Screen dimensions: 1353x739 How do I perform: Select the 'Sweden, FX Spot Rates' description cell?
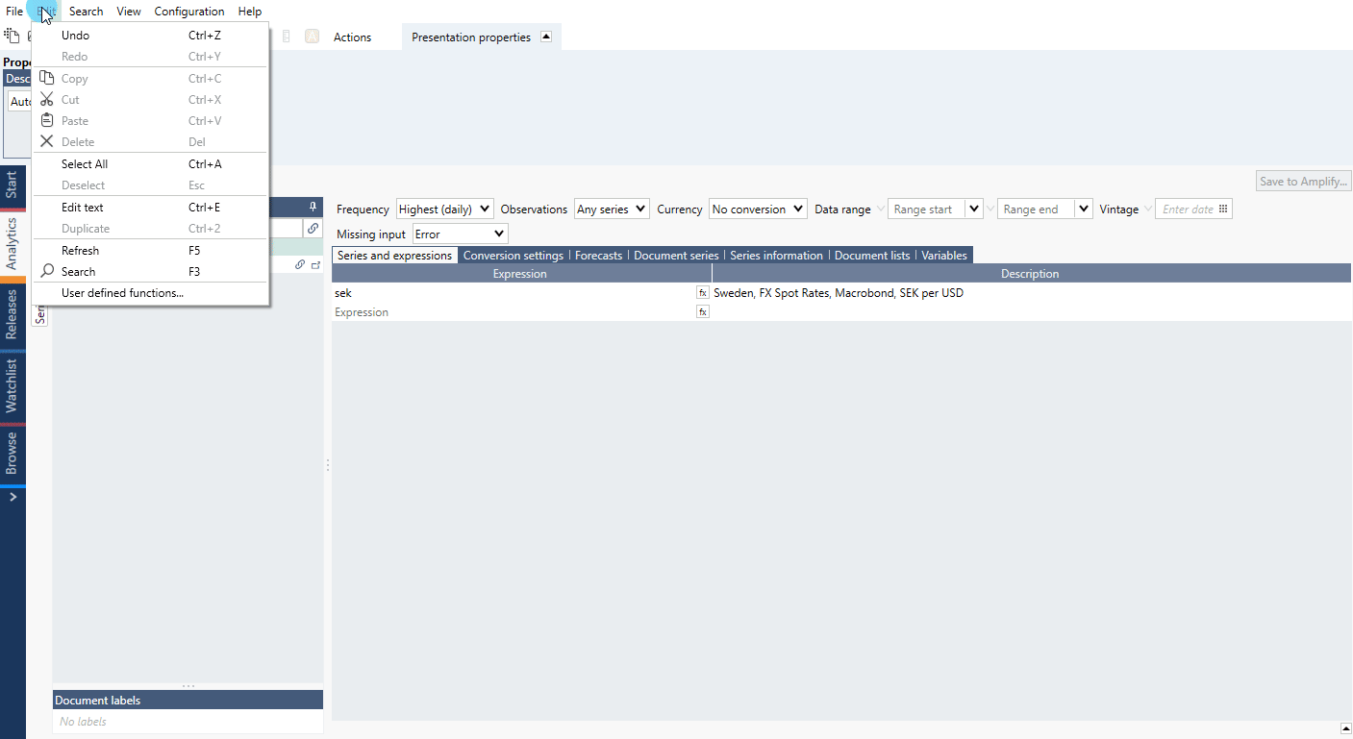pyautogui.click(x=1031, y=293)
